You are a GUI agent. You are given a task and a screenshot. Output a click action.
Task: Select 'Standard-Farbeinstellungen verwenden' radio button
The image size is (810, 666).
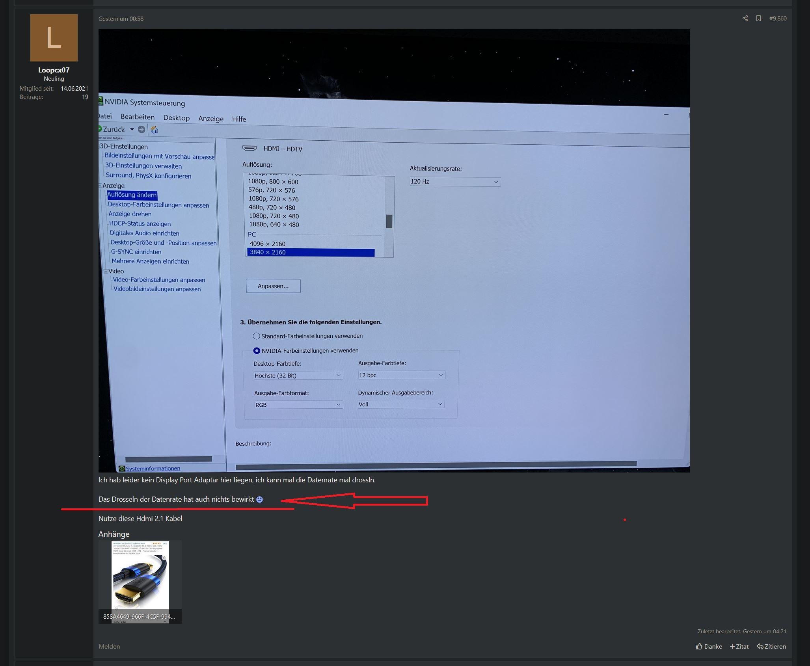click(x=257, y=336)
